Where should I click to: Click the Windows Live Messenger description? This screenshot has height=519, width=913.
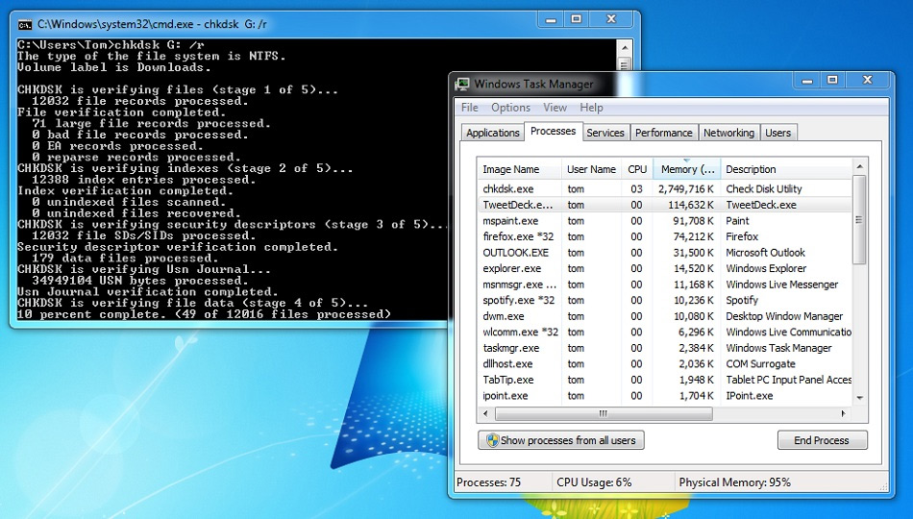(781, 284)
